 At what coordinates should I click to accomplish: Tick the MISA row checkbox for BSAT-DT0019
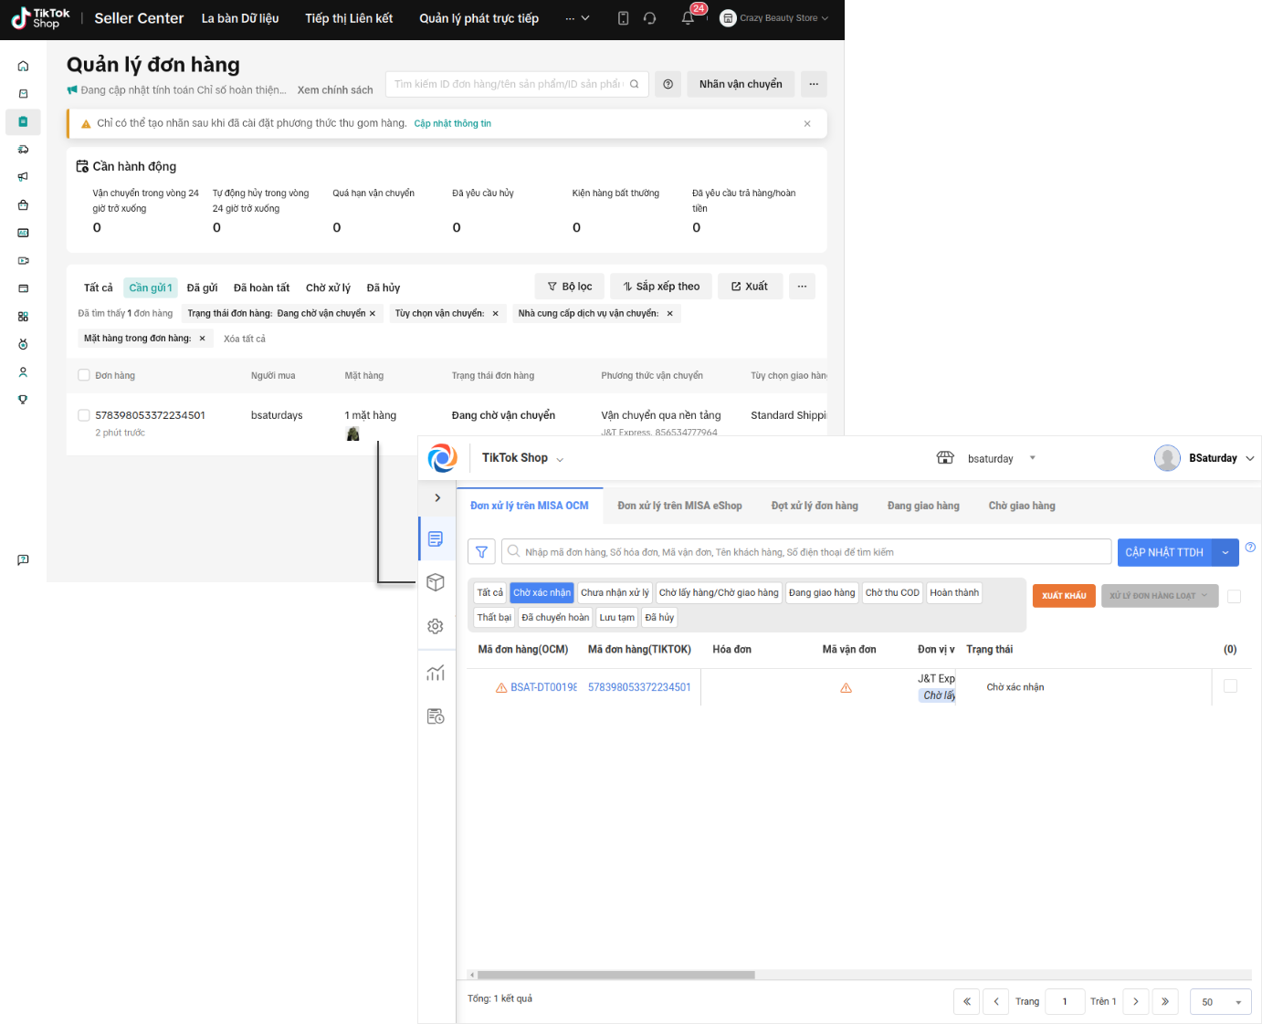point(1230,686)
